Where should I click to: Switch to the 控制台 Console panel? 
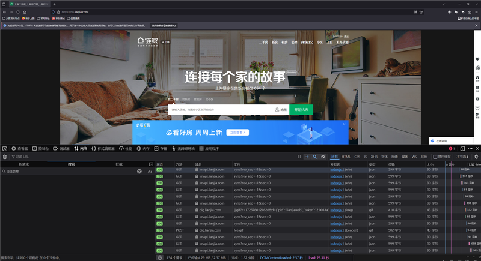(40, 148)
